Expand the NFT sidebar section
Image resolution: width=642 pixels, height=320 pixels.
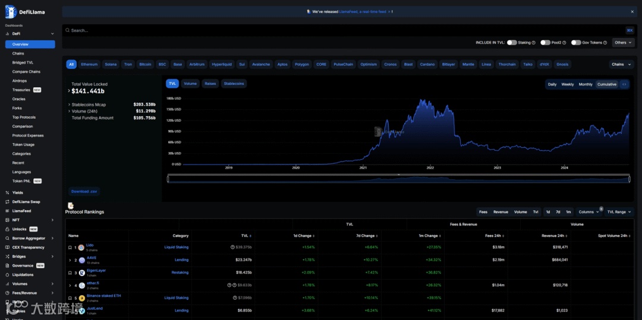(x=52, y=220)
